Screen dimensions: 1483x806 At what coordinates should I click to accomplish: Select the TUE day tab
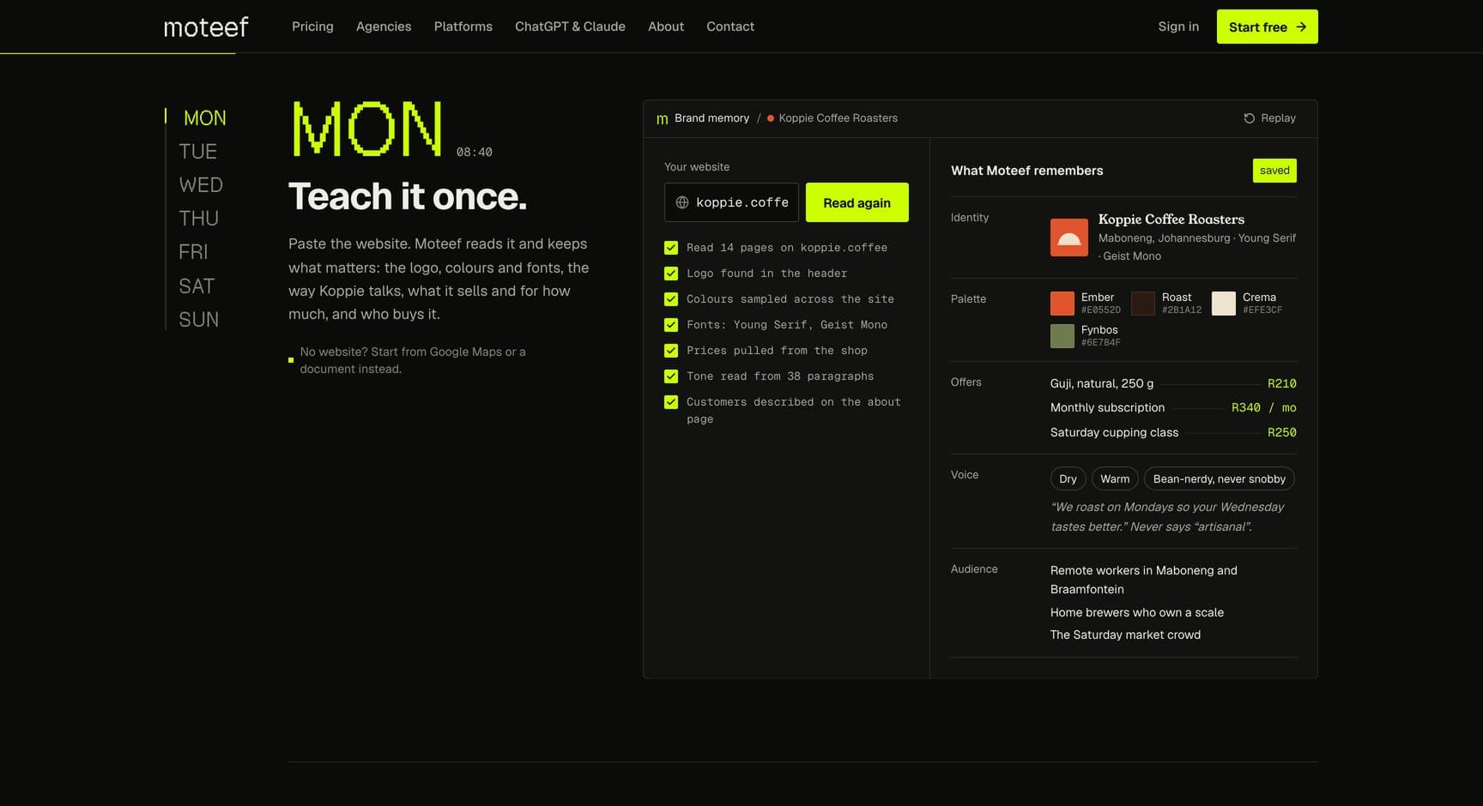click(x=197, y=152)
